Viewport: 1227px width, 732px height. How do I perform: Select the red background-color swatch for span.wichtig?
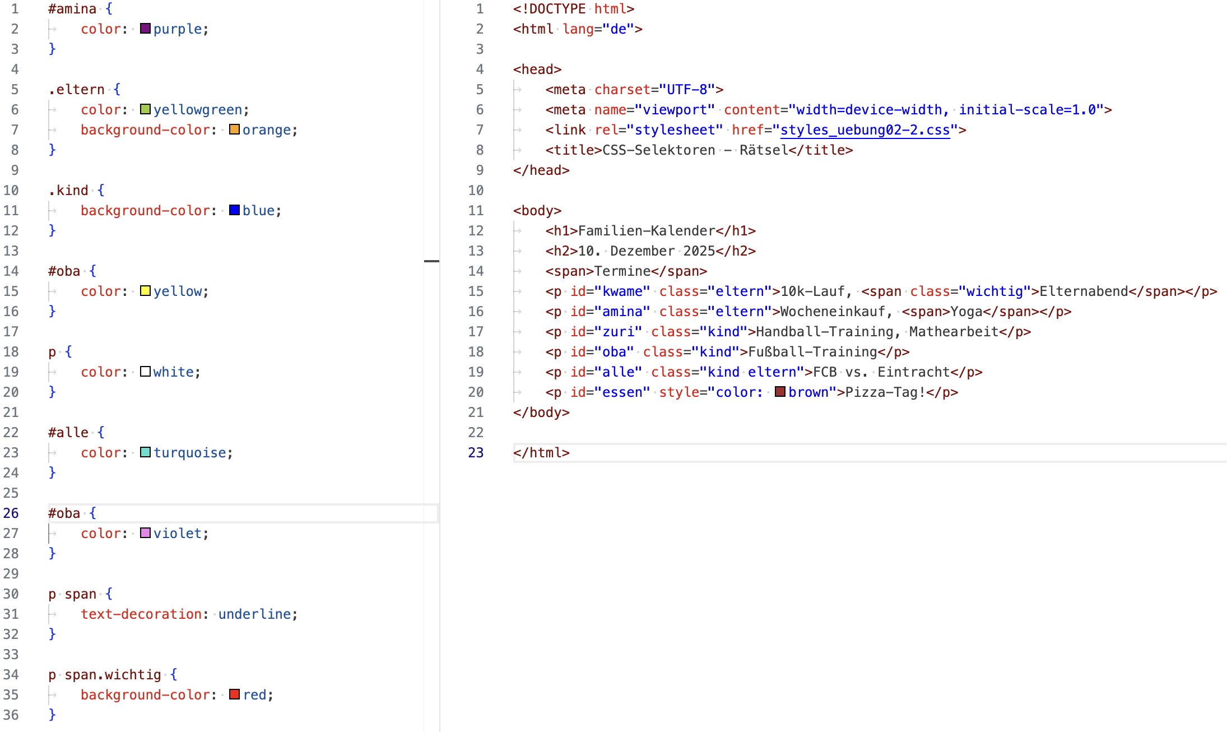235,694
